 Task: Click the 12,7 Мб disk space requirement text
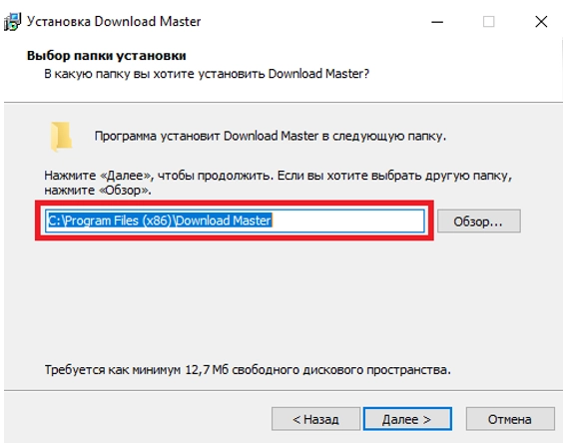click(248, 370)
